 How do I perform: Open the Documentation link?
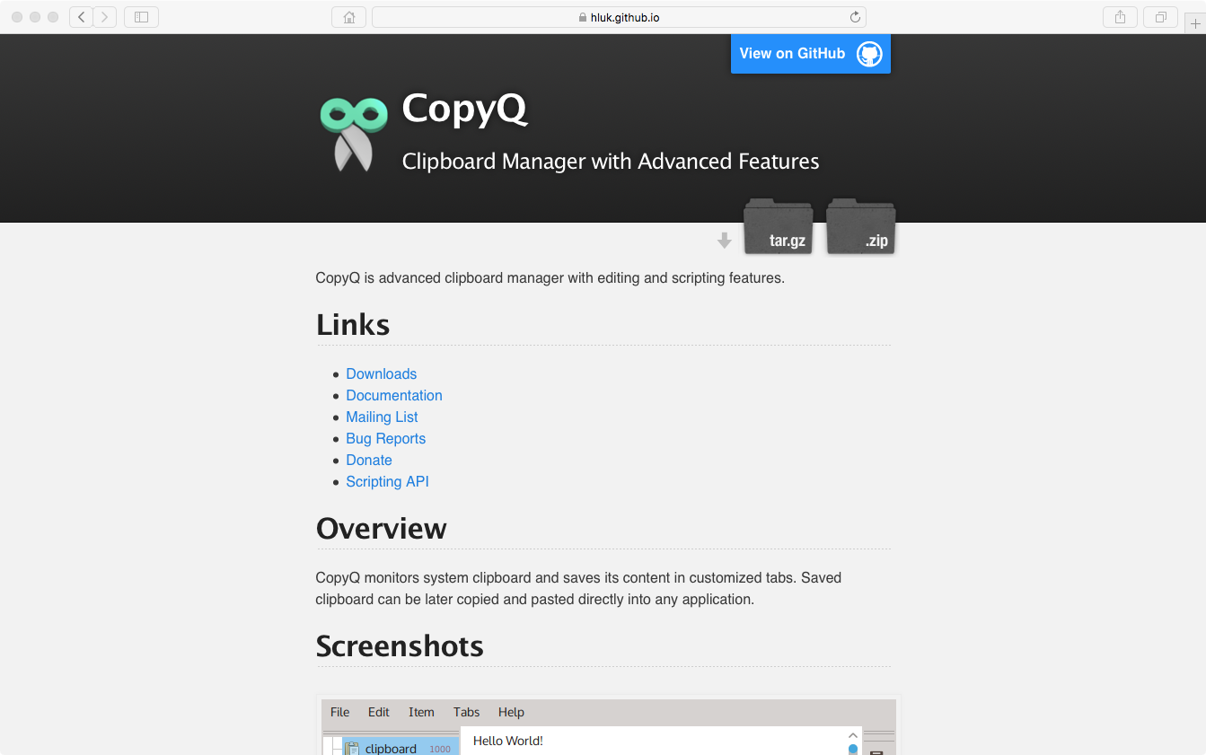pyautogui.click(x=393, y=395)
